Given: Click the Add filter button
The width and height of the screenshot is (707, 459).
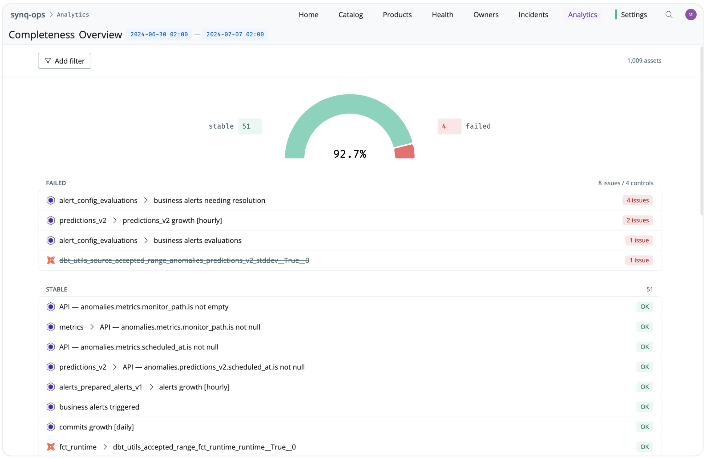Looking at the screenshot, I should click(65, 61).
